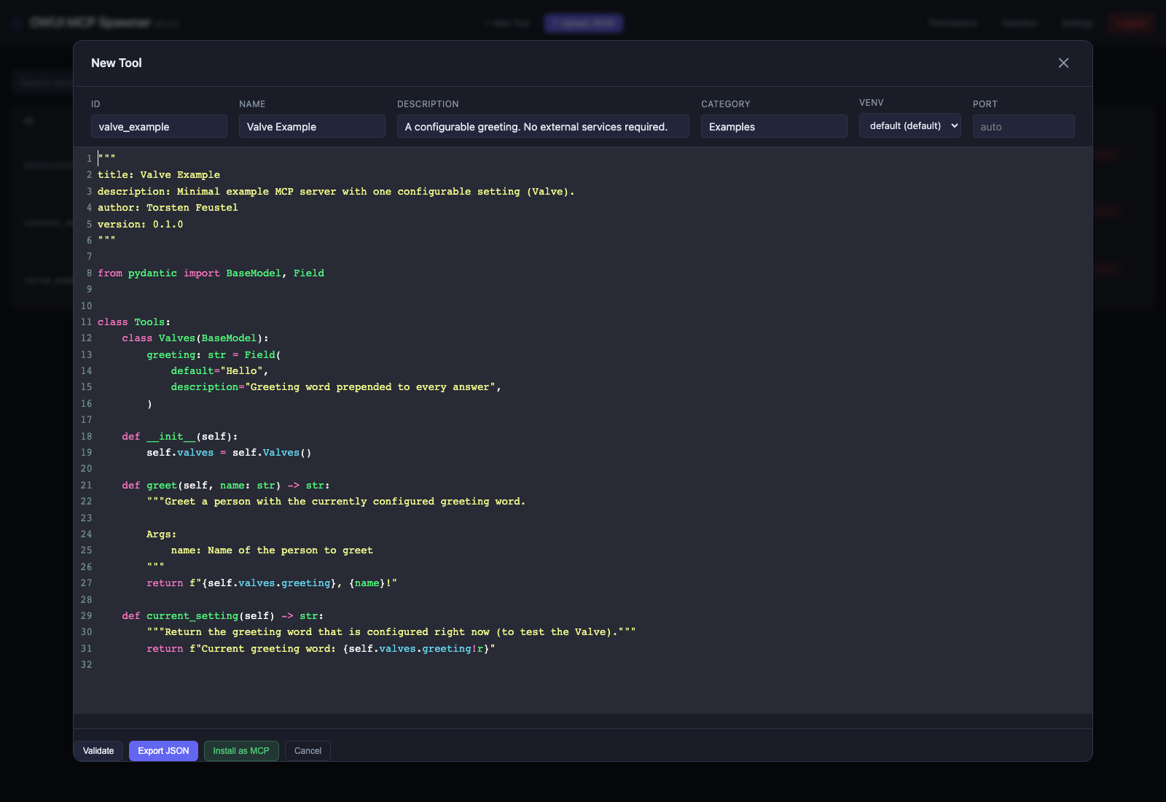Click Install as MCP button
This screenshot has height=802, width=1166.
tap(241, 751)
